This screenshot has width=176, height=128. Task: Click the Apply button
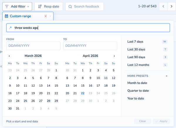(x=161, y=121)
